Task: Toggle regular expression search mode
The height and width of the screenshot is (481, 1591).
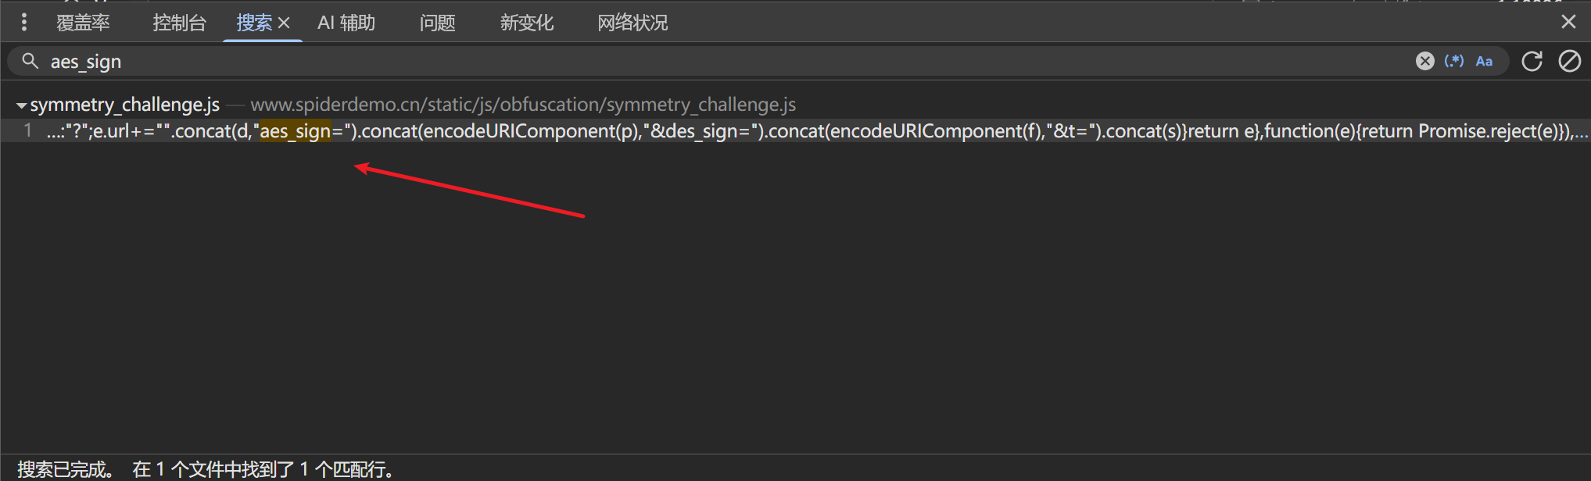Action: (1453, 61)
